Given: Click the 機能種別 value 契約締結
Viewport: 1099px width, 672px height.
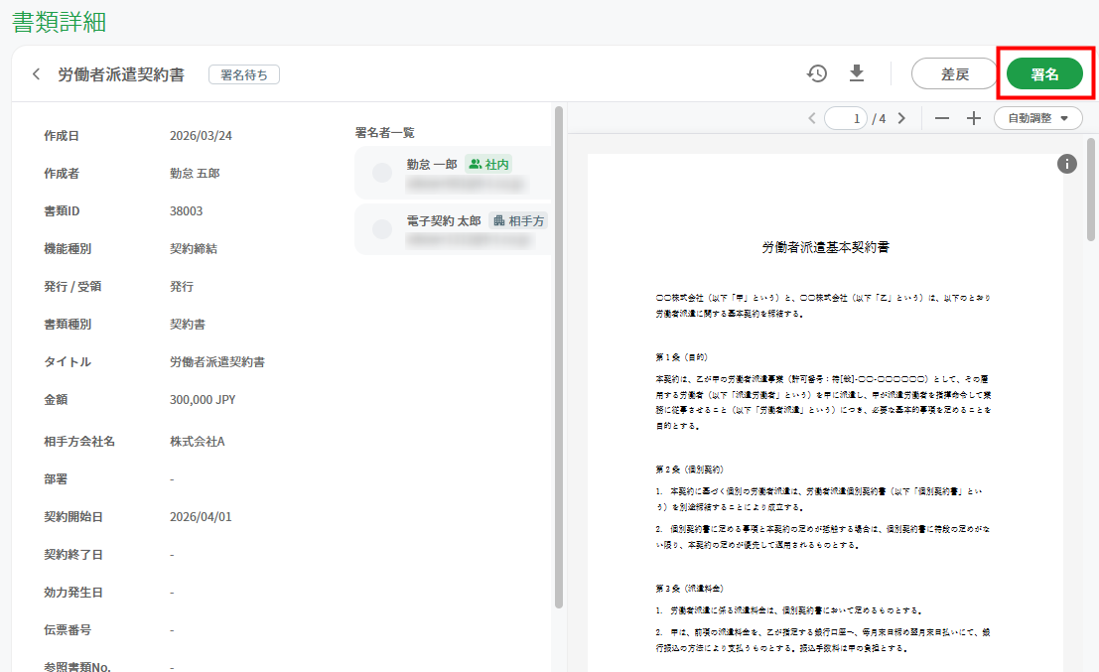Looking at the screenshot, I should pos(194,249).
